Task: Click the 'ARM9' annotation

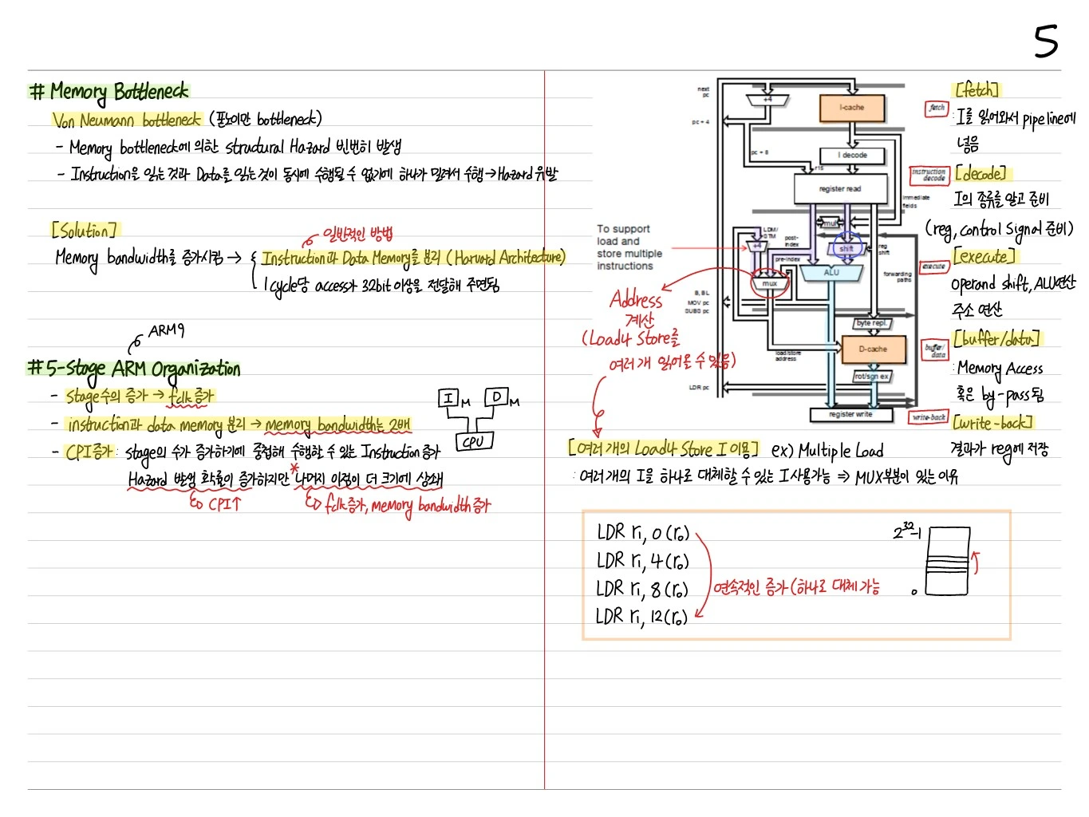Action: 166,330
